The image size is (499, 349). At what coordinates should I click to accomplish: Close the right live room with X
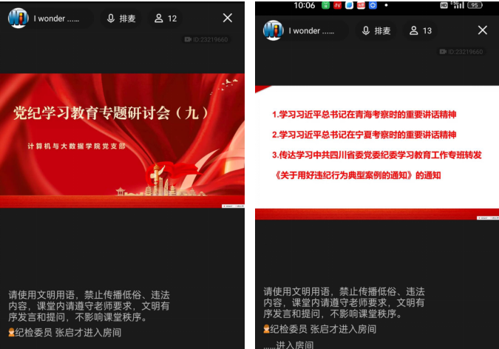click(482, 30)
